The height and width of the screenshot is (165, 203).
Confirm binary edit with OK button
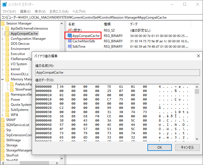click(160, 147)
